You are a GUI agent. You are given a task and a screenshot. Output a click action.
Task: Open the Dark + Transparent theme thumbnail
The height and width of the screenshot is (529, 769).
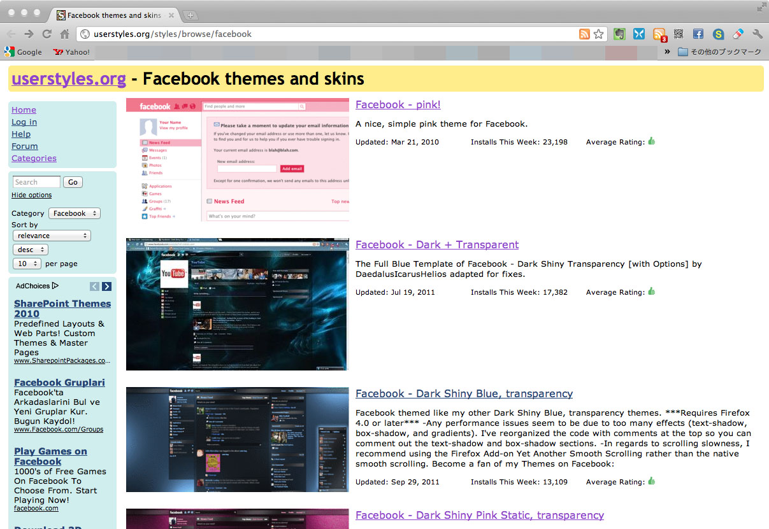tap(238, 304)
